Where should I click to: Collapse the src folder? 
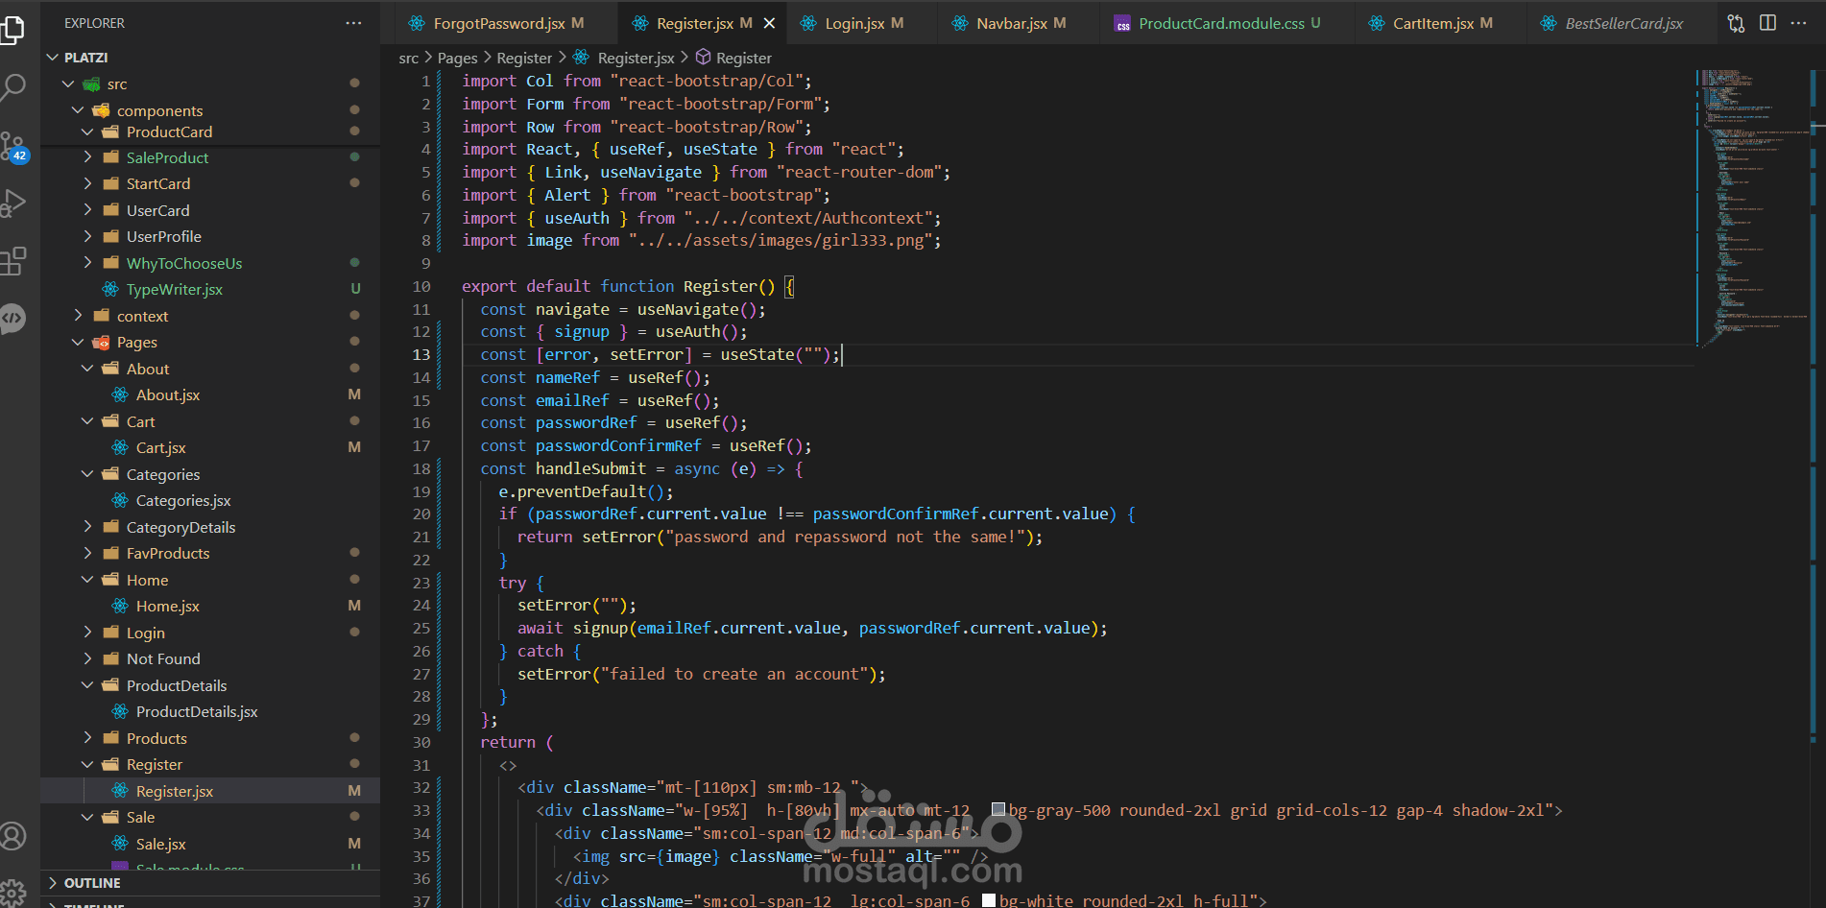(68, 84)
